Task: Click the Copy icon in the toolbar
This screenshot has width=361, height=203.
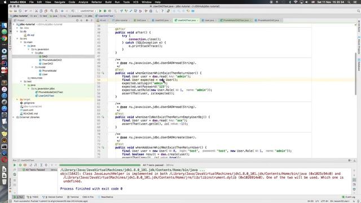Action: (41, 11)
